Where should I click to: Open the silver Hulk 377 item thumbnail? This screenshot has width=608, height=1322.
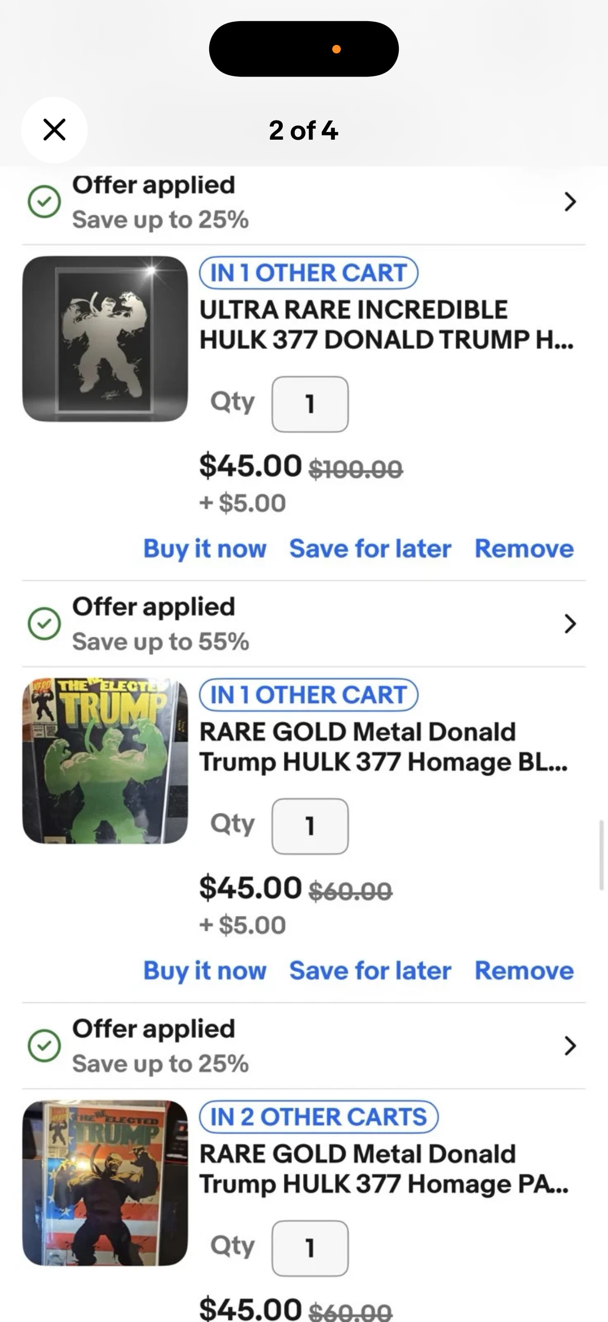[105, 339]
